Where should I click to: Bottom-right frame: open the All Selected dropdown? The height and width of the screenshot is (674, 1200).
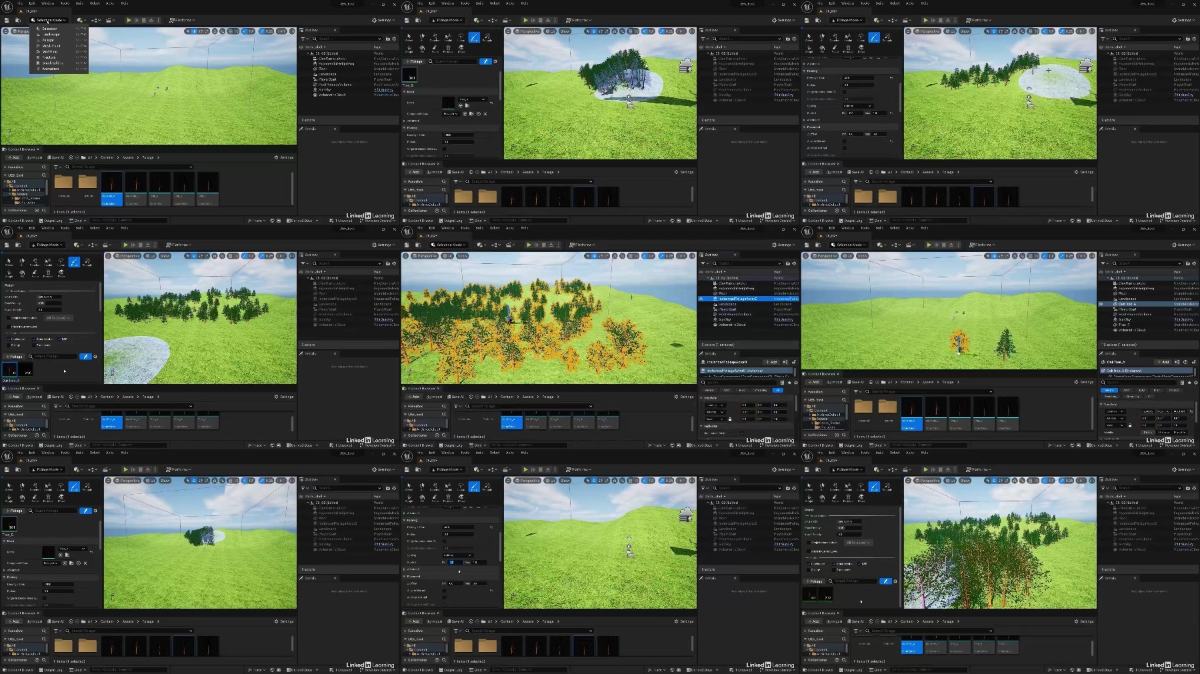(x=859, y=543)
